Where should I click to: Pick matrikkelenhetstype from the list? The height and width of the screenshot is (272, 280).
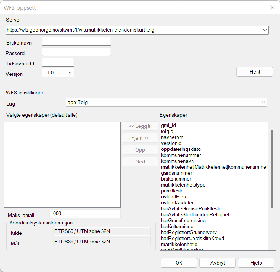(183, 185)
